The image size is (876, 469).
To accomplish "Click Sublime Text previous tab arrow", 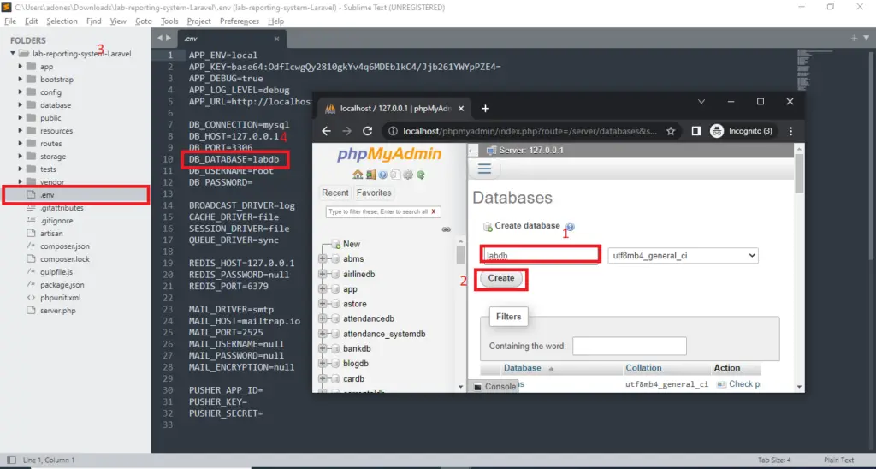I will (160, 38).
